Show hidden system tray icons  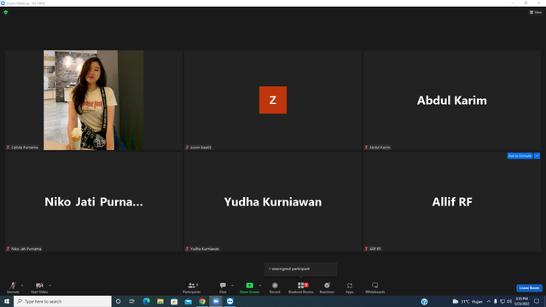(x=489, y=301)
